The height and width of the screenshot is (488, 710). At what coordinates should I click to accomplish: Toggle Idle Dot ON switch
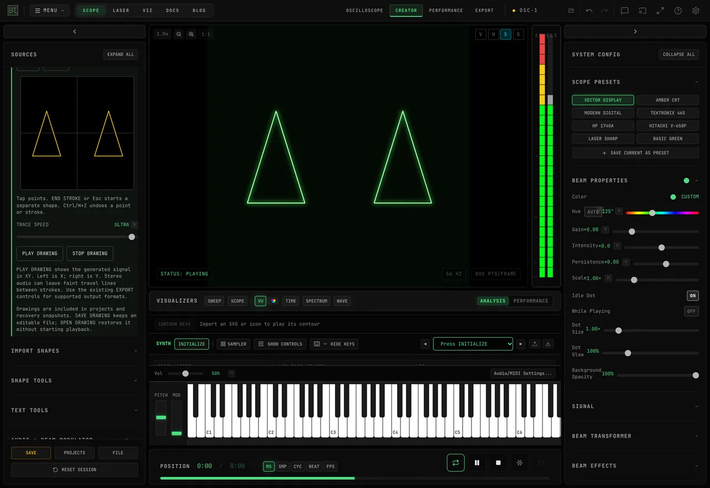click(x=693, y=296)
